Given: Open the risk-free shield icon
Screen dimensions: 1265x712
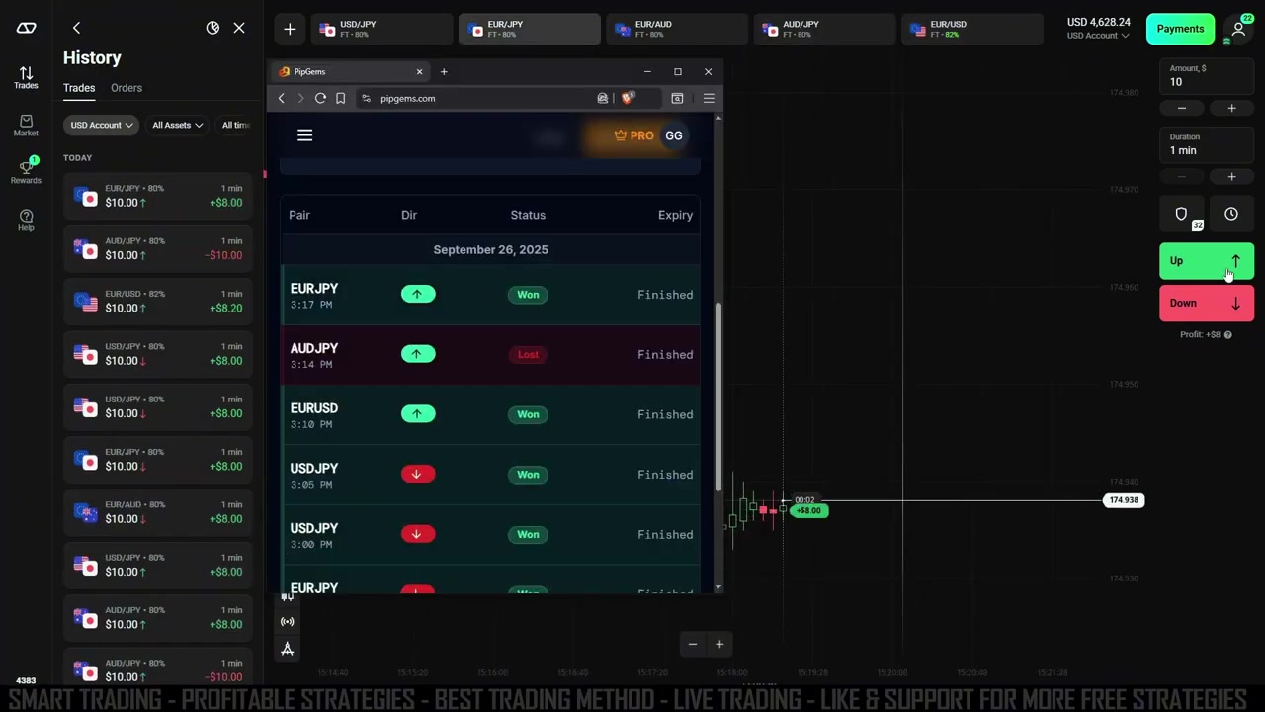Looking at the screenshot, I should (1181, 214).
